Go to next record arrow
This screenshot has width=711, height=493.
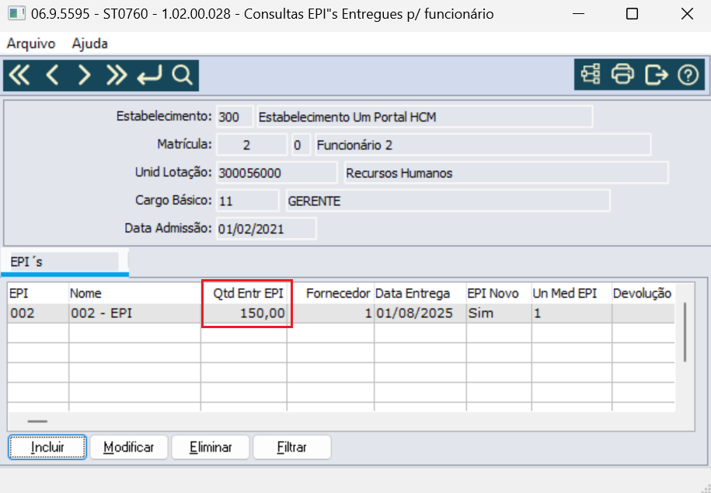coord(85,75)
